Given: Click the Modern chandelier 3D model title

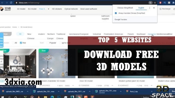Looking at the screenshot, I should (53, 81).
